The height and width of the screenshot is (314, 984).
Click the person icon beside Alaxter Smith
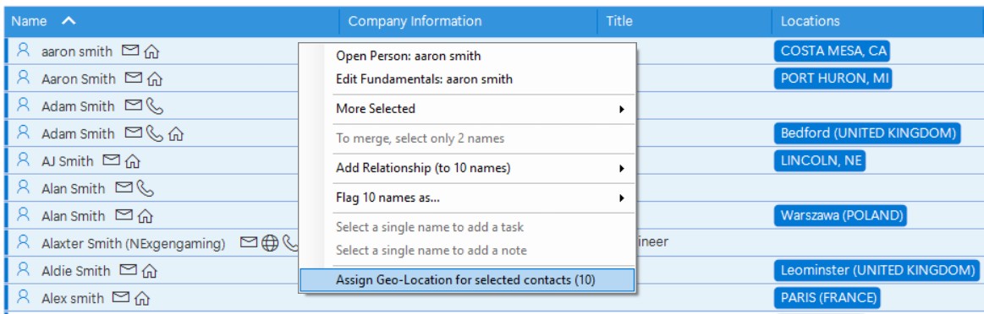23,242
